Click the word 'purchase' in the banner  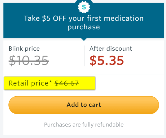84,27
